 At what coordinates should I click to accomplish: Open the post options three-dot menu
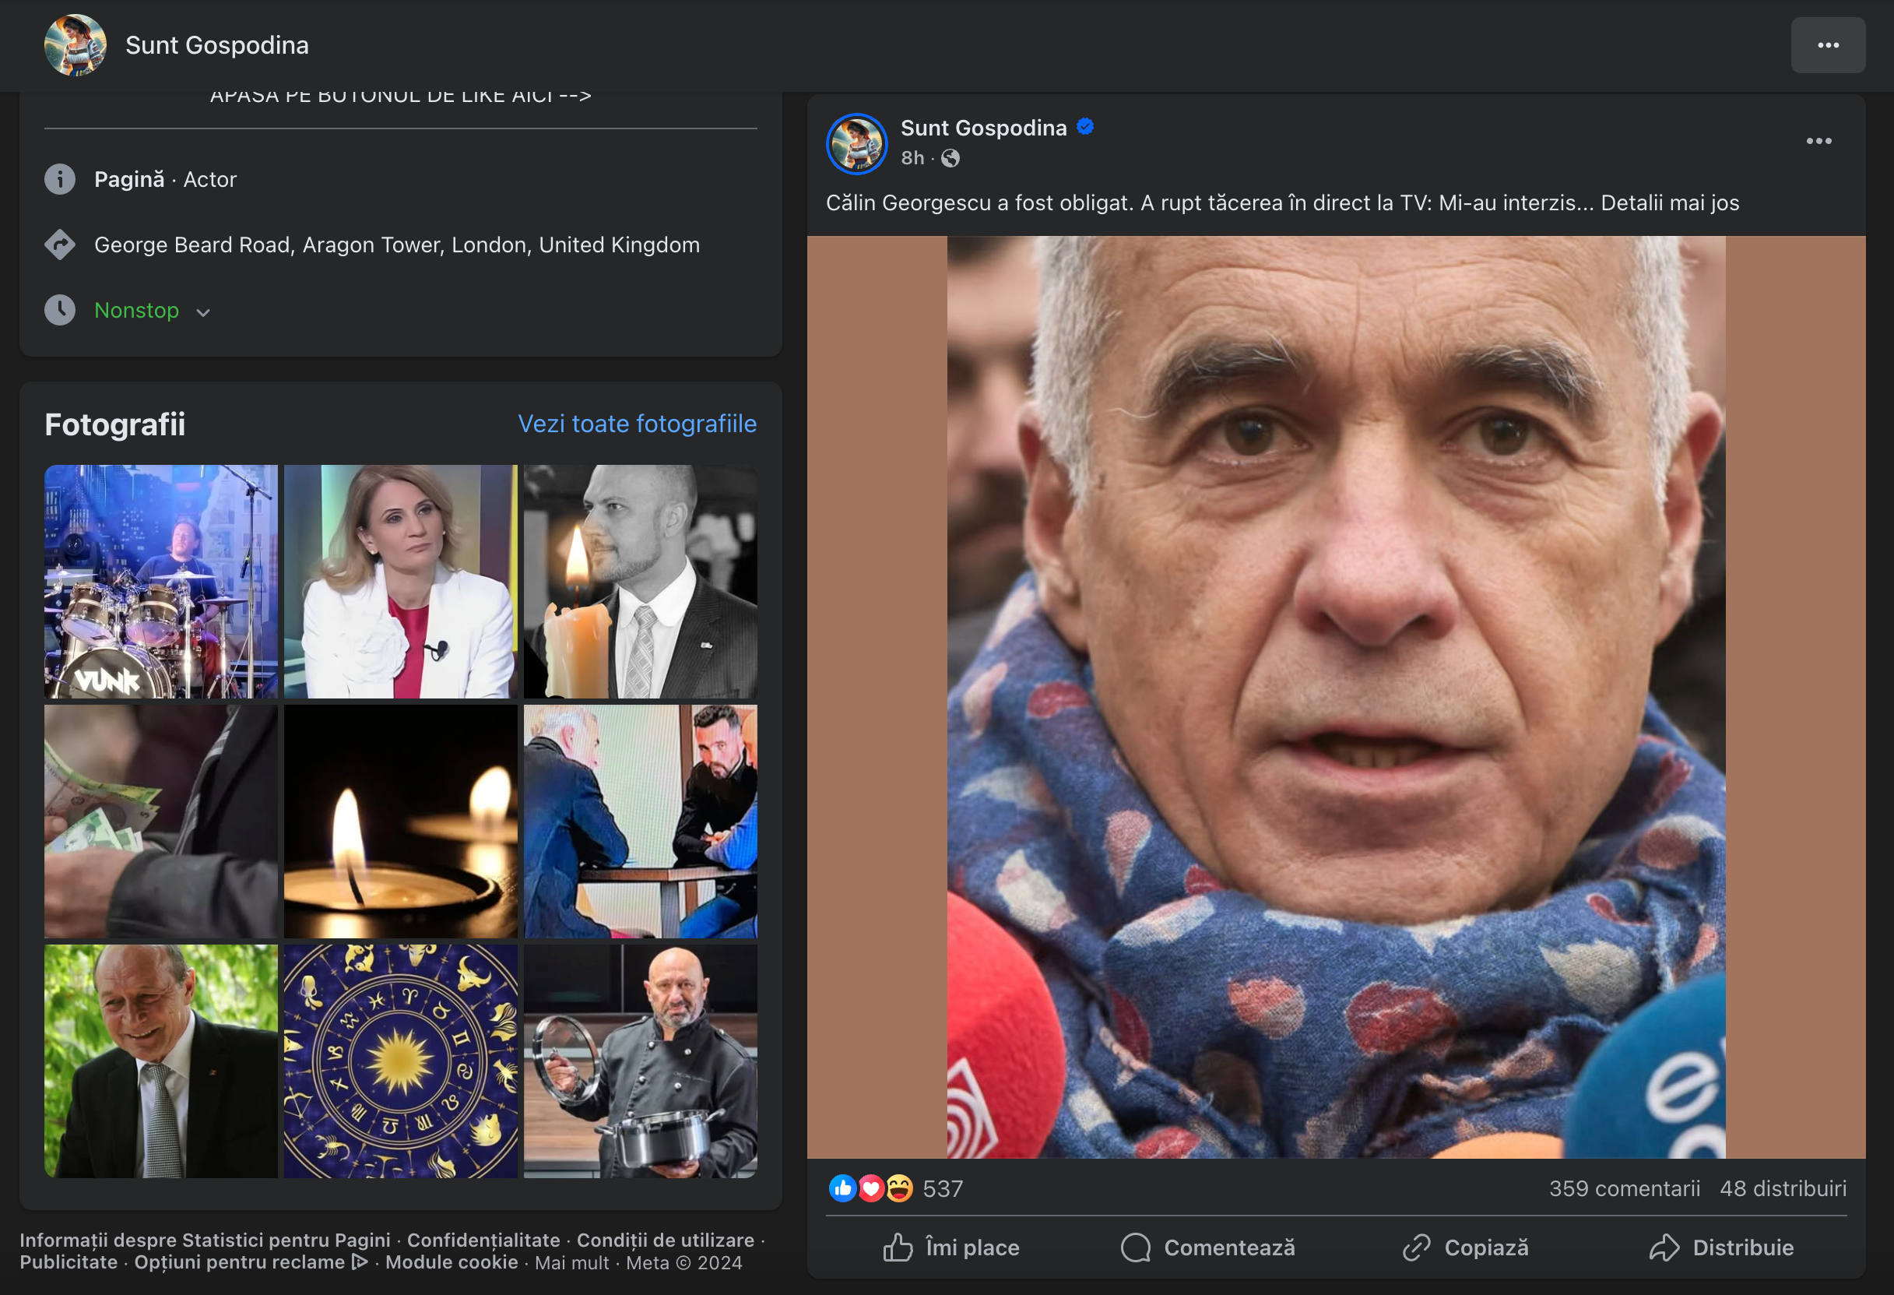[1818, 142]
